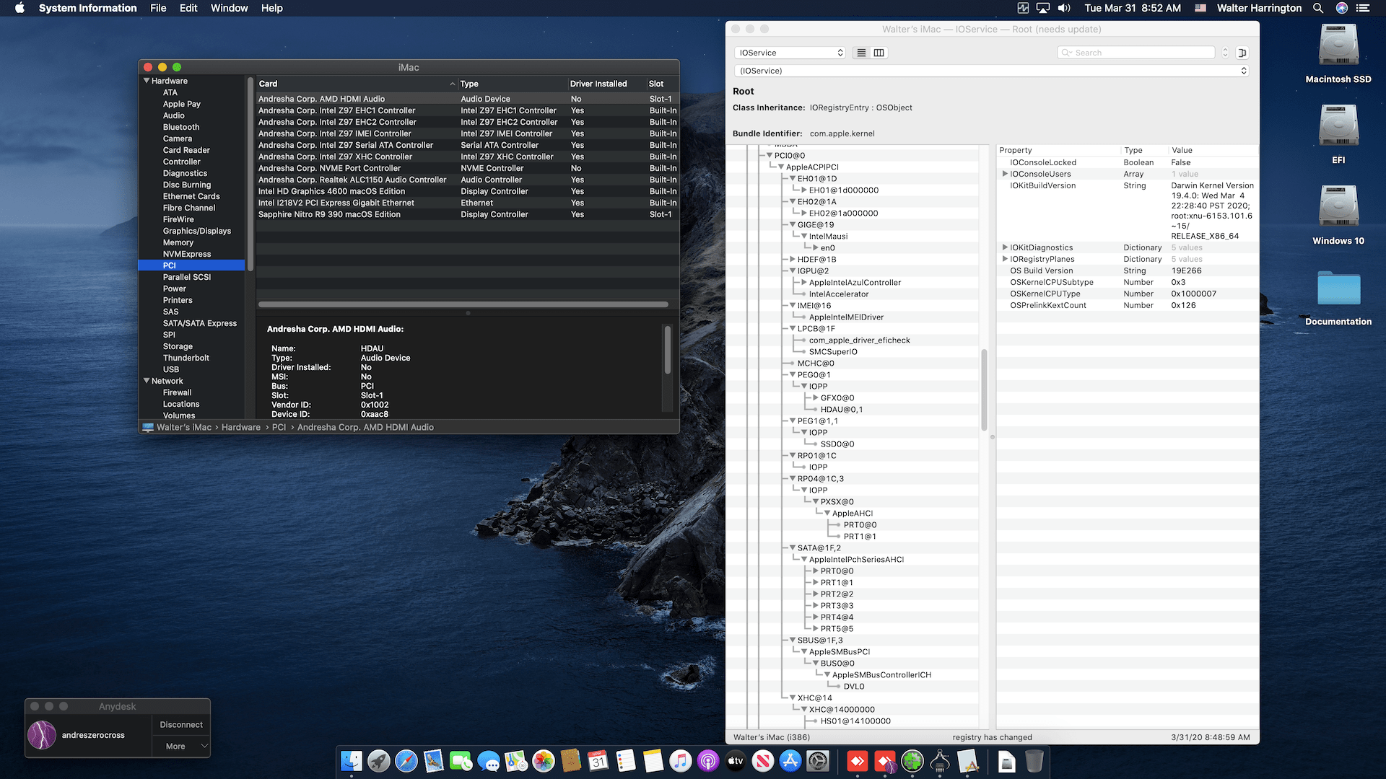Open Messages from the Dock
Image resolution: width=1386 pixels, height=779 pixels.
point(488,761)
